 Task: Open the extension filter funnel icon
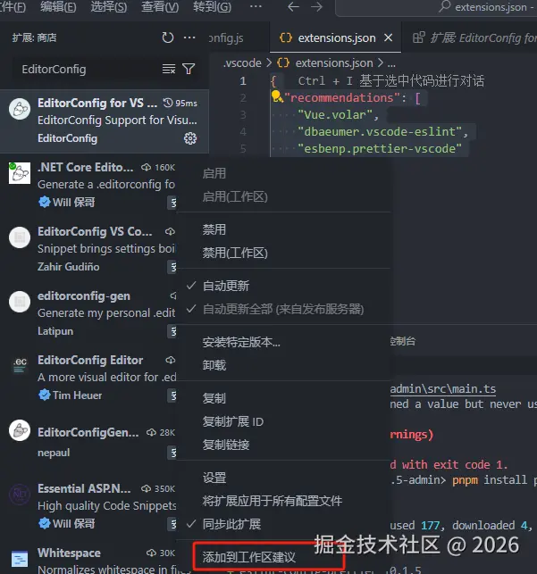pyautogui.click(x=189, y=69)
